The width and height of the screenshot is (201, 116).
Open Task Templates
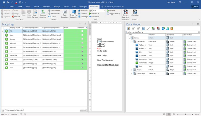pyautogui.click(x=65, y=14)
